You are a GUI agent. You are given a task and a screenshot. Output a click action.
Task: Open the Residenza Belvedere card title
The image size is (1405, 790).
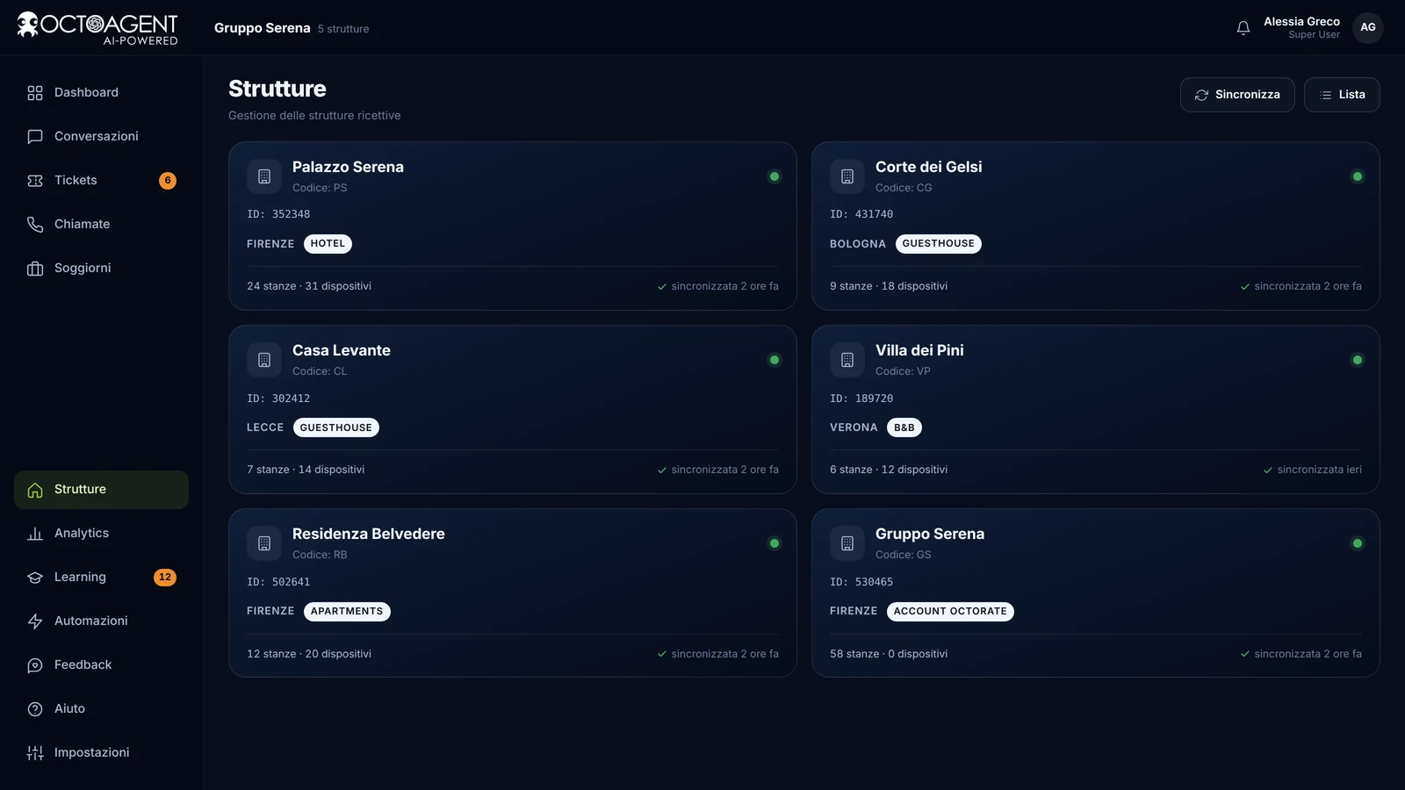point(369,534)
